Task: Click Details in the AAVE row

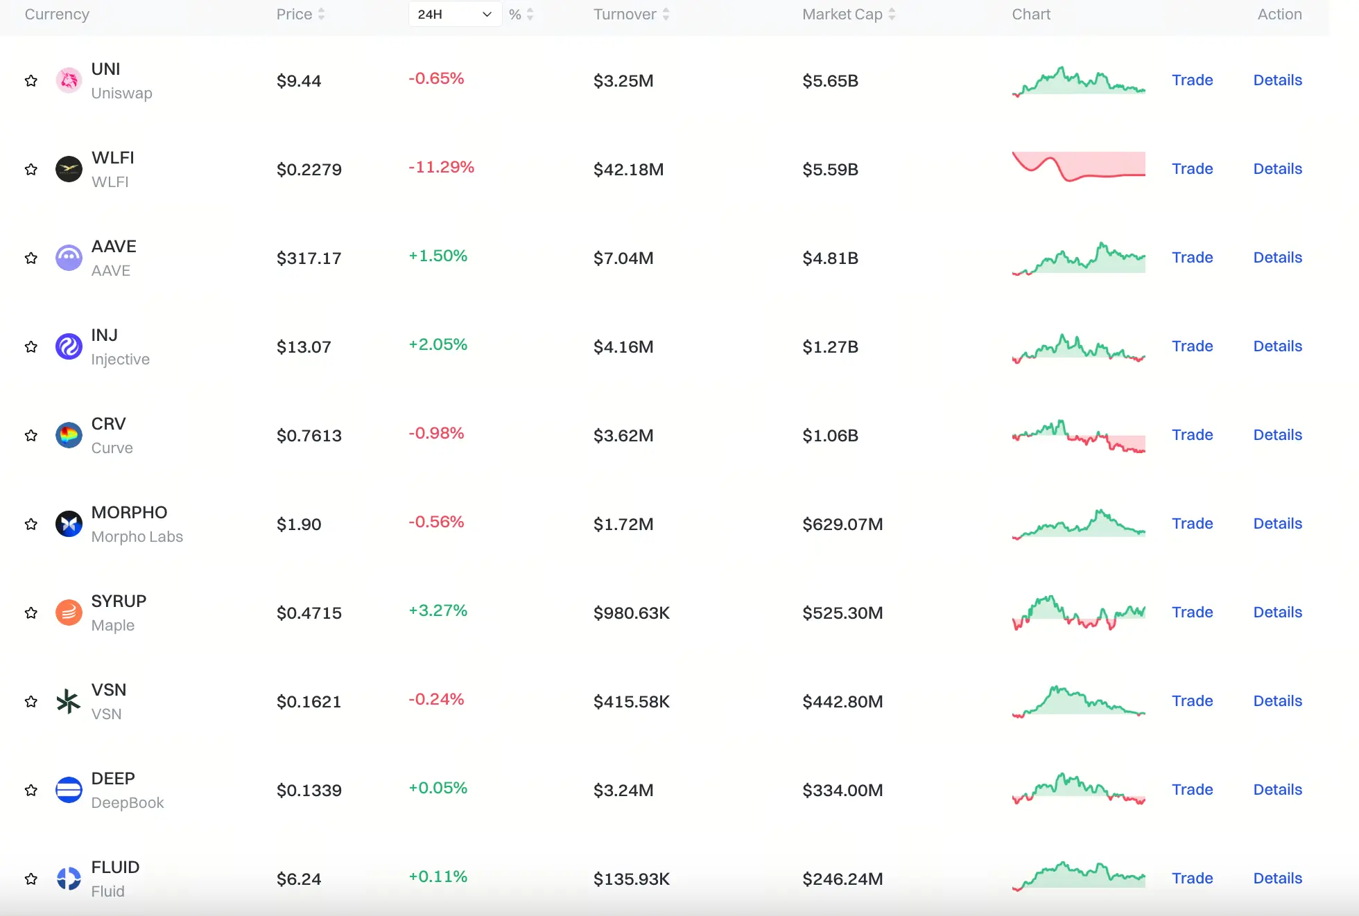Action: click(1277, 258)
